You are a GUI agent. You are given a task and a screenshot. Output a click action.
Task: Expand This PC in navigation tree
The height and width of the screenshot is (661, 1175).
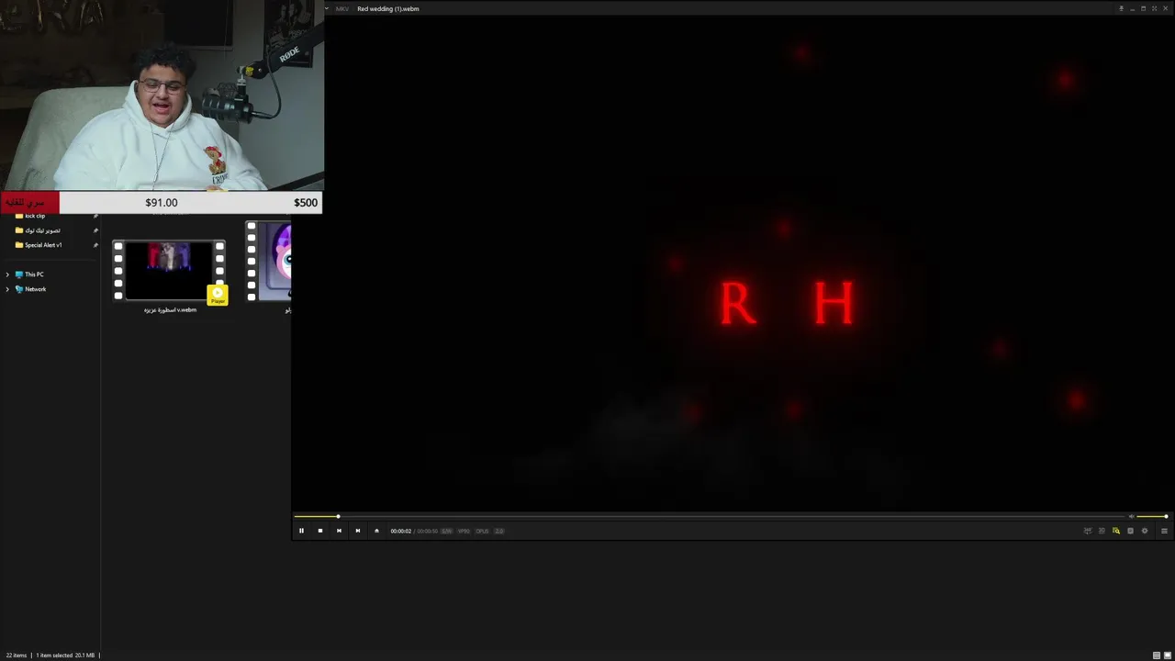(x=7, y=274)
